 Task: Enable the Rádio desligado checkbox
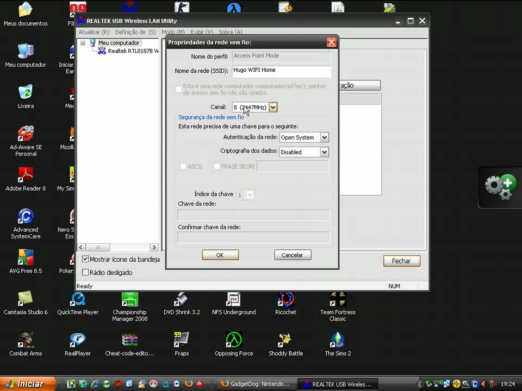point(85,272)
